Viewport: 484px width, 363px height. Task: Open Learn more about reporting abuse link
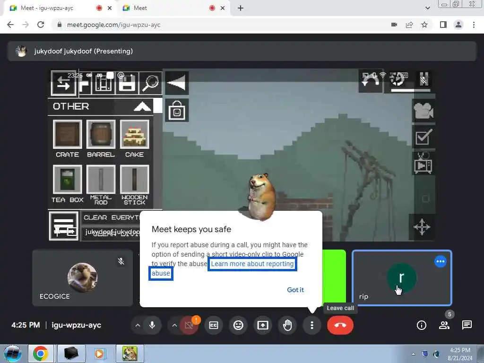pyautogui.click(x=252, y=264)
